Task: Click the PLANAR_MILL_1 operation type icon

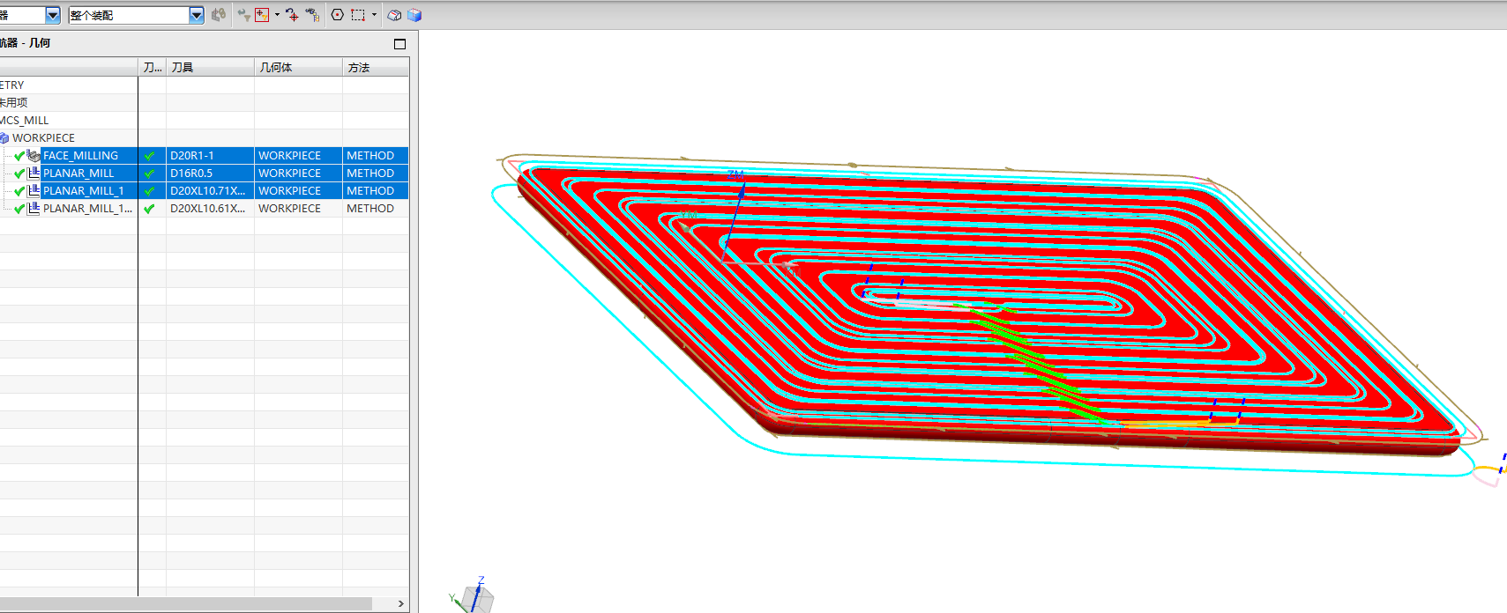Action: [x=34, y=191]
